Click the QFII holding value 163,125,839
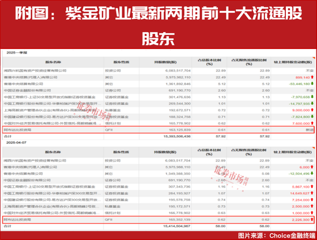Image resolution: width=317 pixels, height=240 pixels. tap(180, 130)
